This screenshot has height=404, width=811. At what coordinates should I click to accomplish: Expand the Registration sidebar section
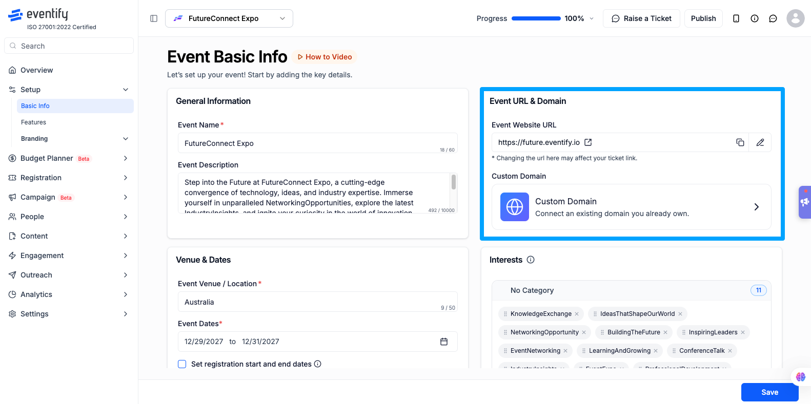pos(69,178)
